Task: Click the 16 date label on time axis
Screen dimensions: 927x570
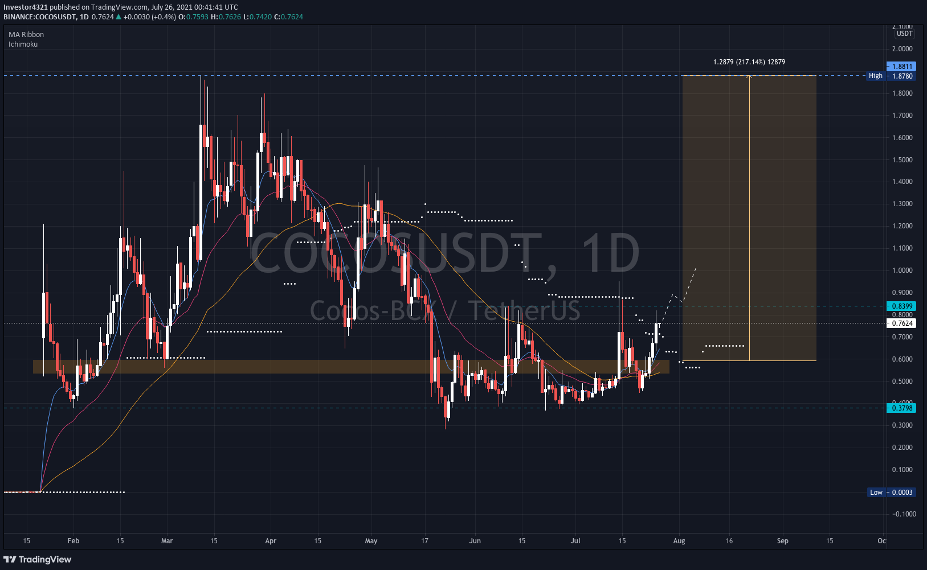Action: pos(729,541)
